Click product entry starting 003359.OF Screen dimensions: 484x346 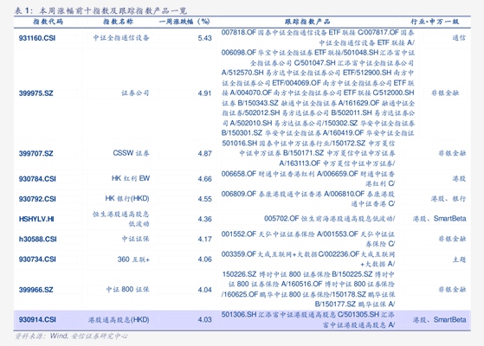[308, 259]
